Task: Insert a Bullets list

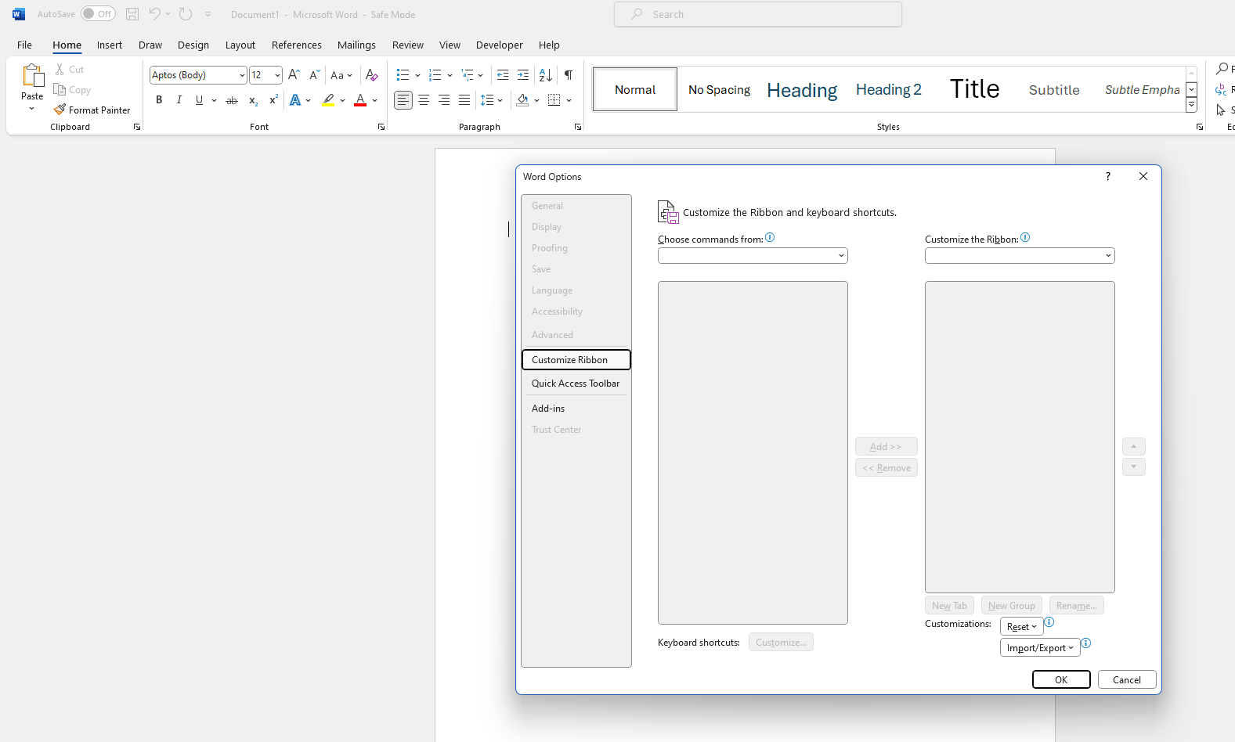Action: [x=403, y=75]
